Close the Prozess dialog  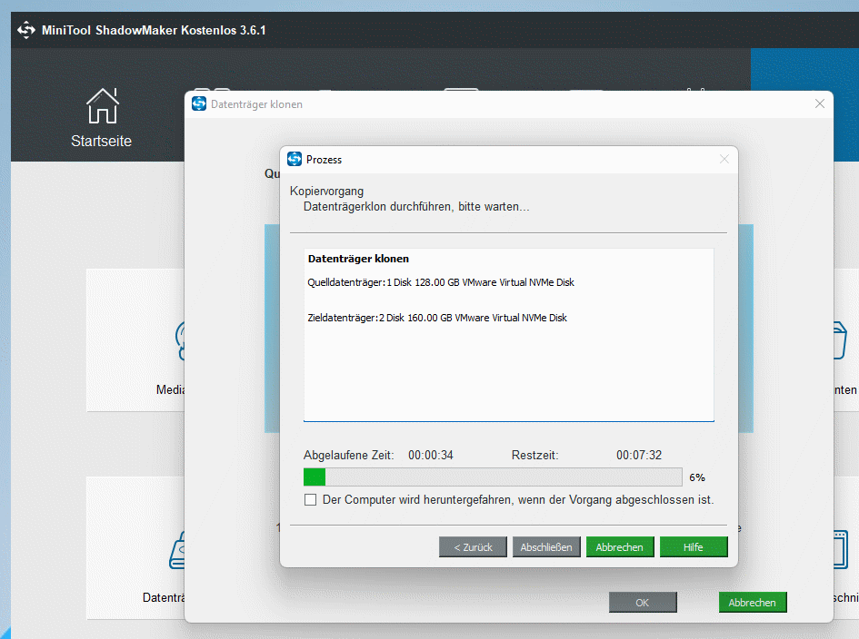click(x=724, y=159)
